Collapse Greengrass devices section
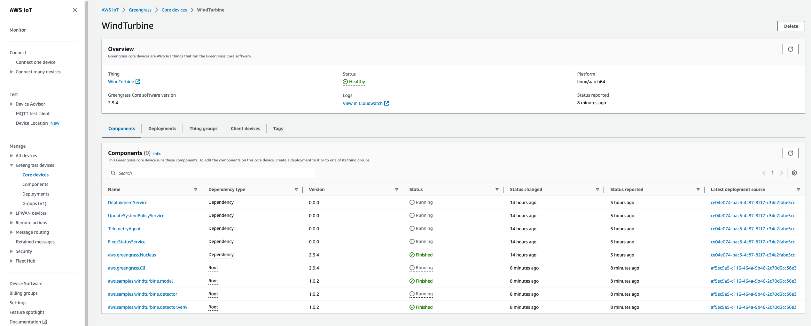This screenshot has width=811, height=326. [x=12, y=165]
